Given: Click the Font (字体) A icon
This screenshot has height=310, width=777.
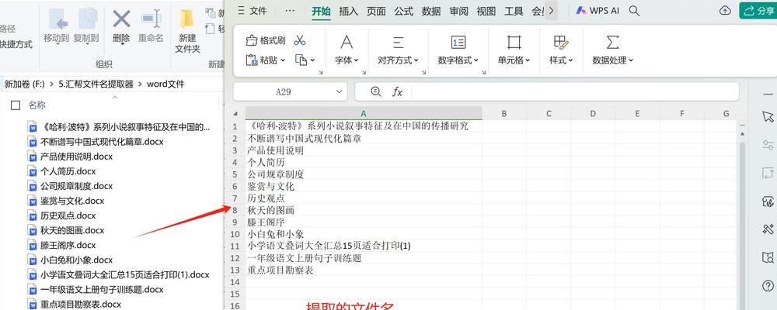Looking at the screenshot, I should click(x=347, y=42).
